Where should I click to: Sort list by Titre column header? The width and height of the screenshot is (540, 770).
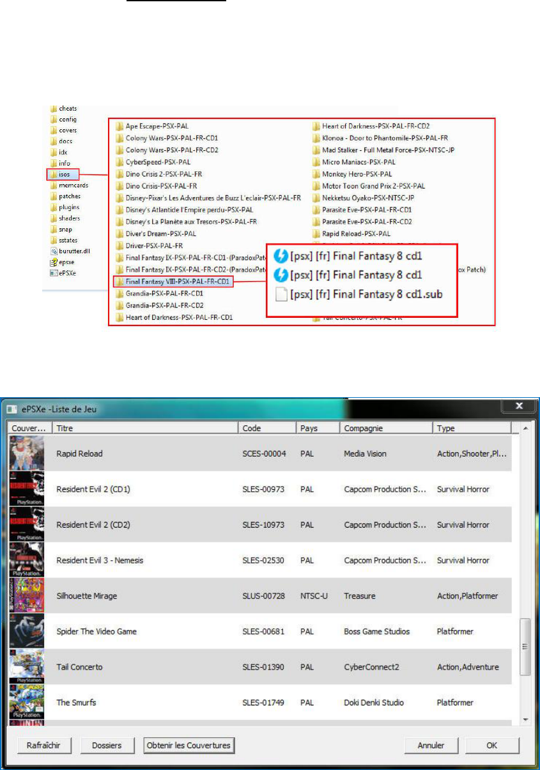point(144,428)
